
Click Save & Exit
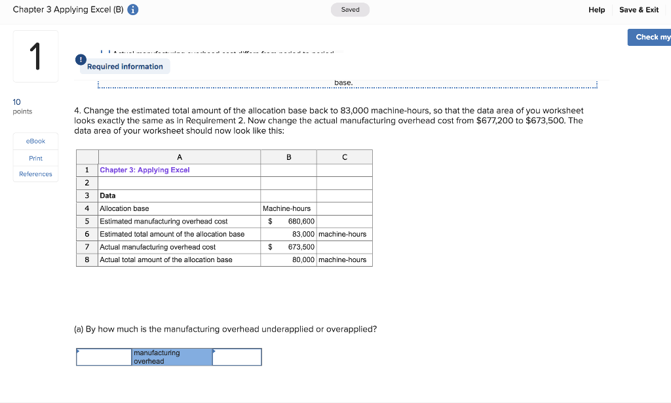click(638, 10)
